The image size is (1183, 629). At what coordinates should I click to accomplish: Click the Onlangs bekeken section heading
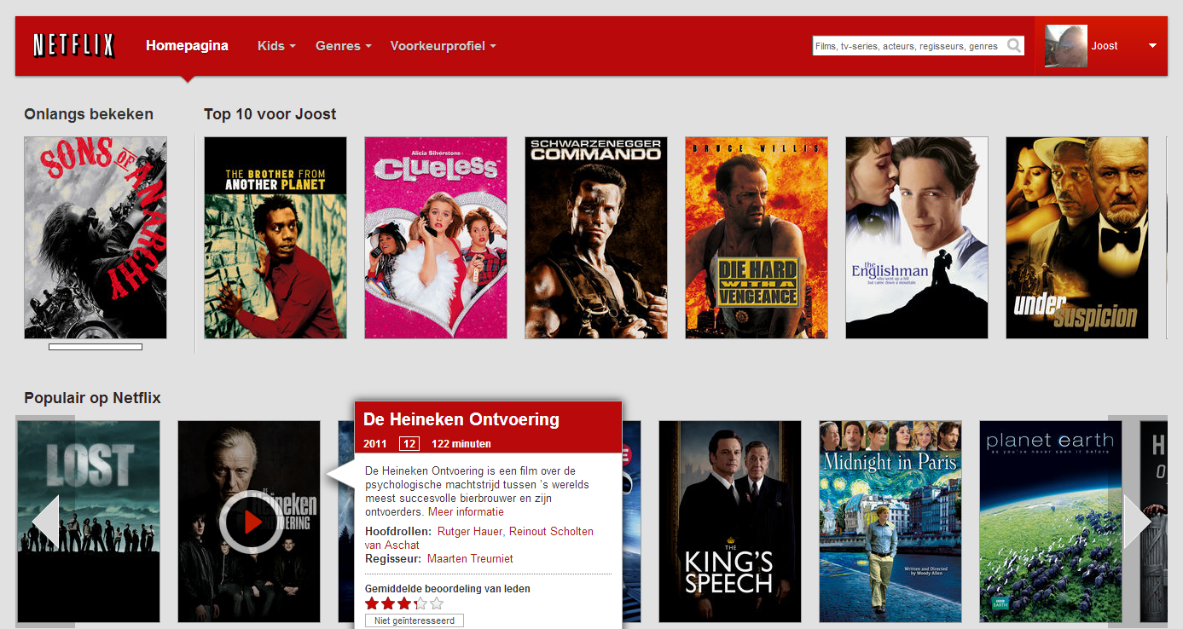[89, 113]
